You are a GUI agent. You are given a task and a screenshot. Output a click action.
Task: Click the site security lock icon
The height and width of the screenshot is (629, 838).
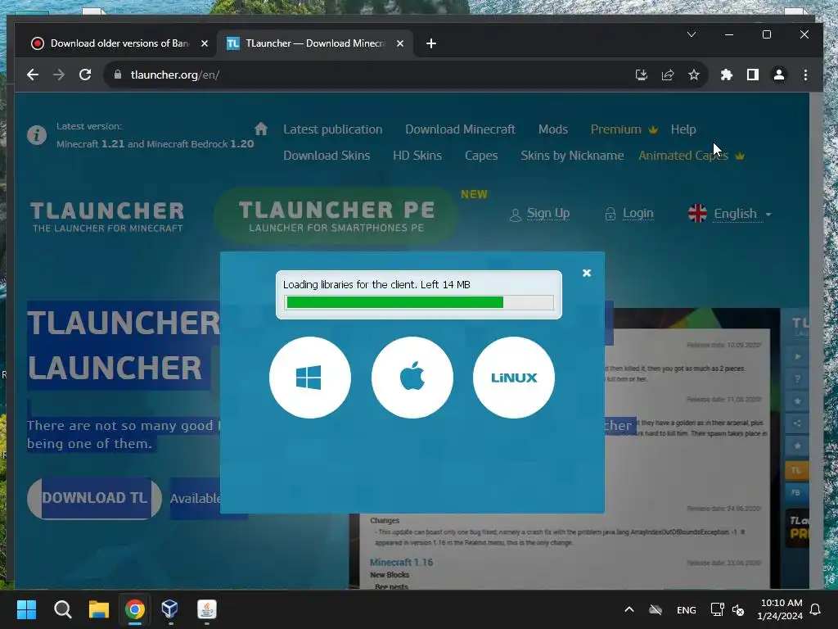tap(118, 75)
